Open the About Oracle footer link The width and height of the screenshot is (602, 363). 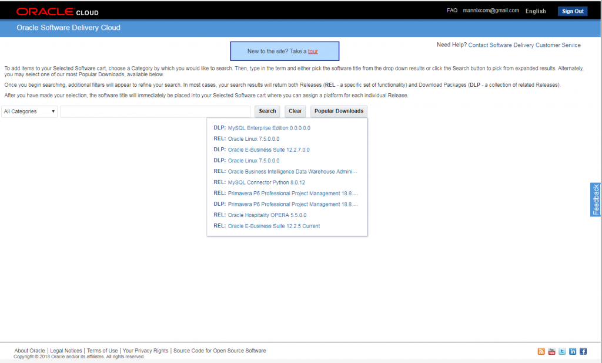[x=29, y=350]
